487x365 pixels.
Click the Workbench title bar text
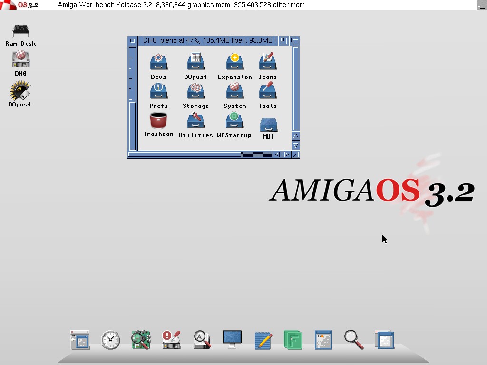(181, 5)
